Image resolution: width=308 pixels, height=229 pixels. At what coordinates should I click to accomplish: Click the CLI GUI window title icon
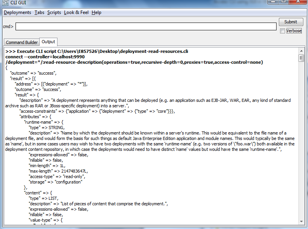[x=5, y=2]
